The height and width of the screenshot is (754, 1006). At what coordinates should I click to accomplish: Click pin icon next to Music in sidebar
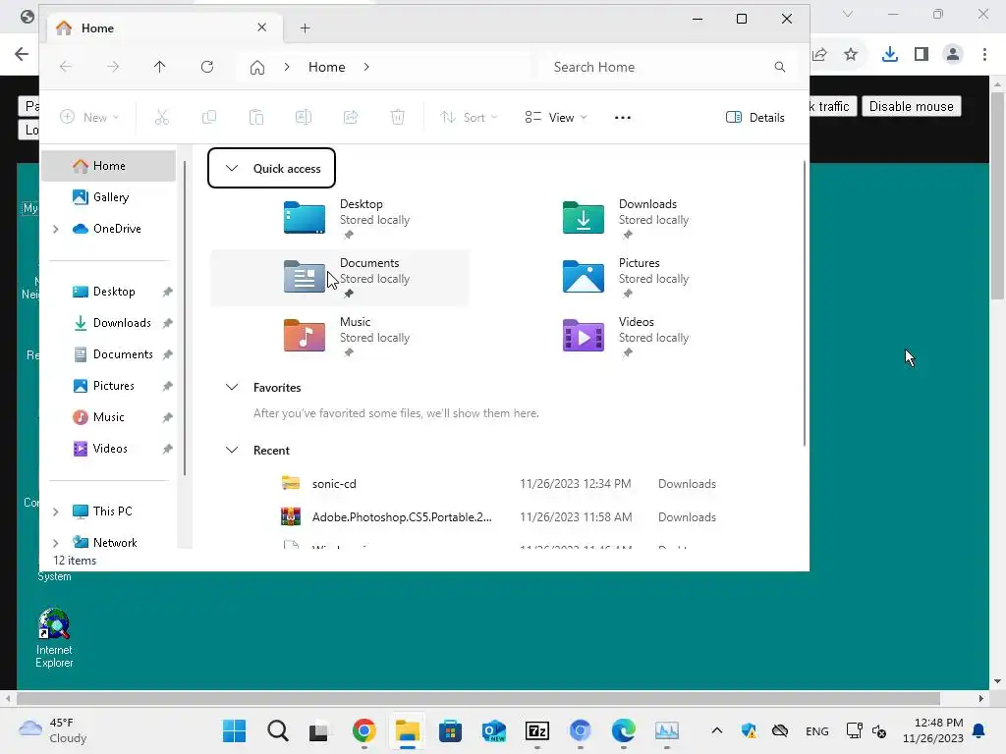(167, 417)
